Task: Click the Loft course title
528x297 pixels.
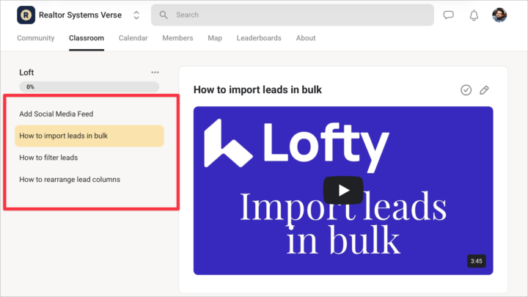Action: coord(26,73)
